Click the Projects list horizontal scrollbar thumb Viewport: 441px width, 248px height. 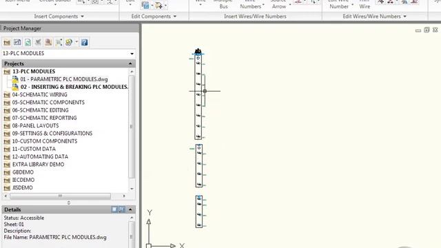tap(60, 196)
